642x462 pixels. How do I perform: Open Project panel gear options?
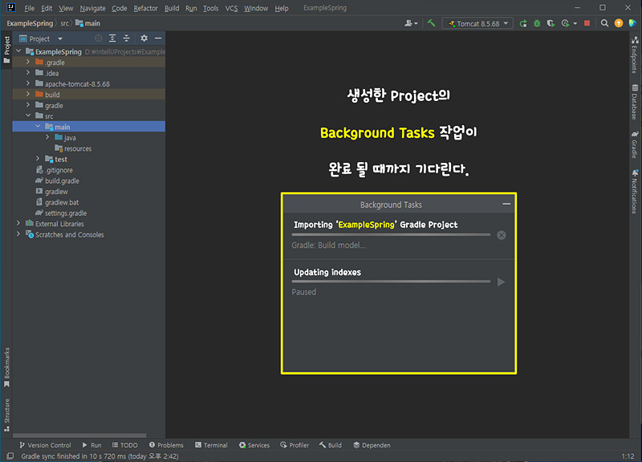(144, 38)
